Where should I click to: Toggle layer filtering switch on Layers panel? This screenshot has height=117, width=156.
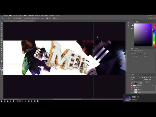(153, 77)
